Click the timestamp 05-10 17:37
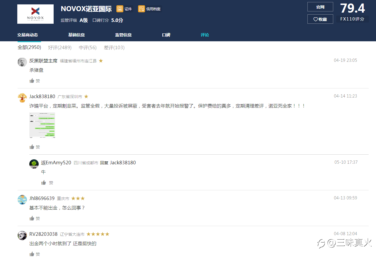The image size is (376, 258). tap(346, 162)
